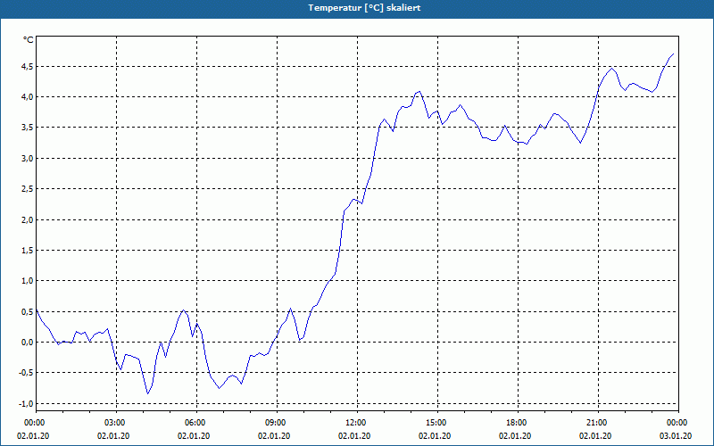Click the 06:00 time label
This screenshot has height=446, width=714.
[196, 423]
